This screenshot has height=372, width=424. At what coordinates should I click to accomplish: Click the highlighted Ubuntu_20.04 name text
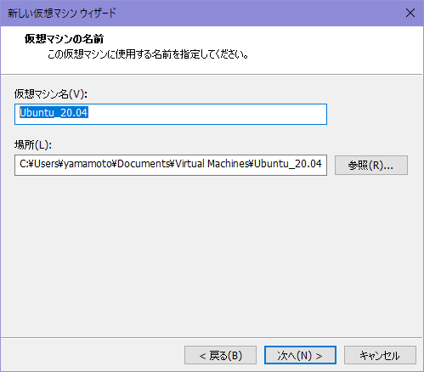[54, 113]
